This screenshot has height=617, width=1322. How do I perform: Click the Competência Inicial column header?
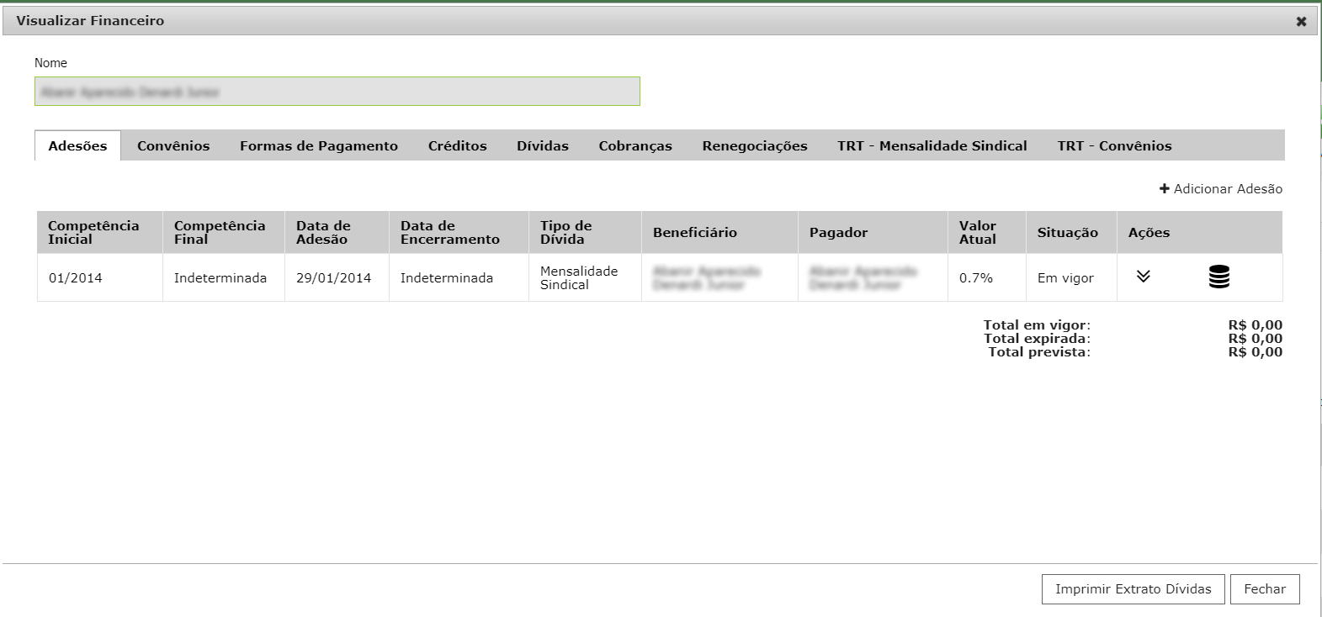93,232
